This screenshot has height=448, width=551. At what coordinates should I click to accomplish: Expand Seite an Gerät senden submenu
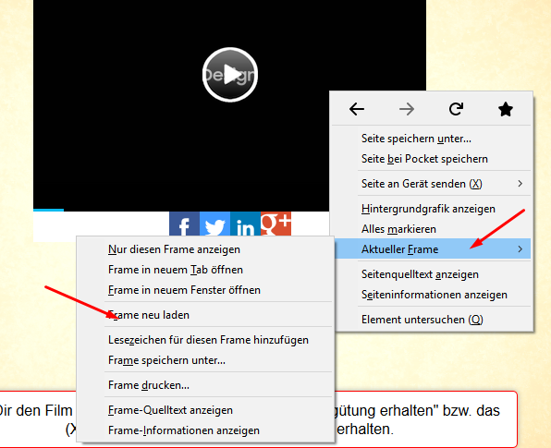pos(520,183)
